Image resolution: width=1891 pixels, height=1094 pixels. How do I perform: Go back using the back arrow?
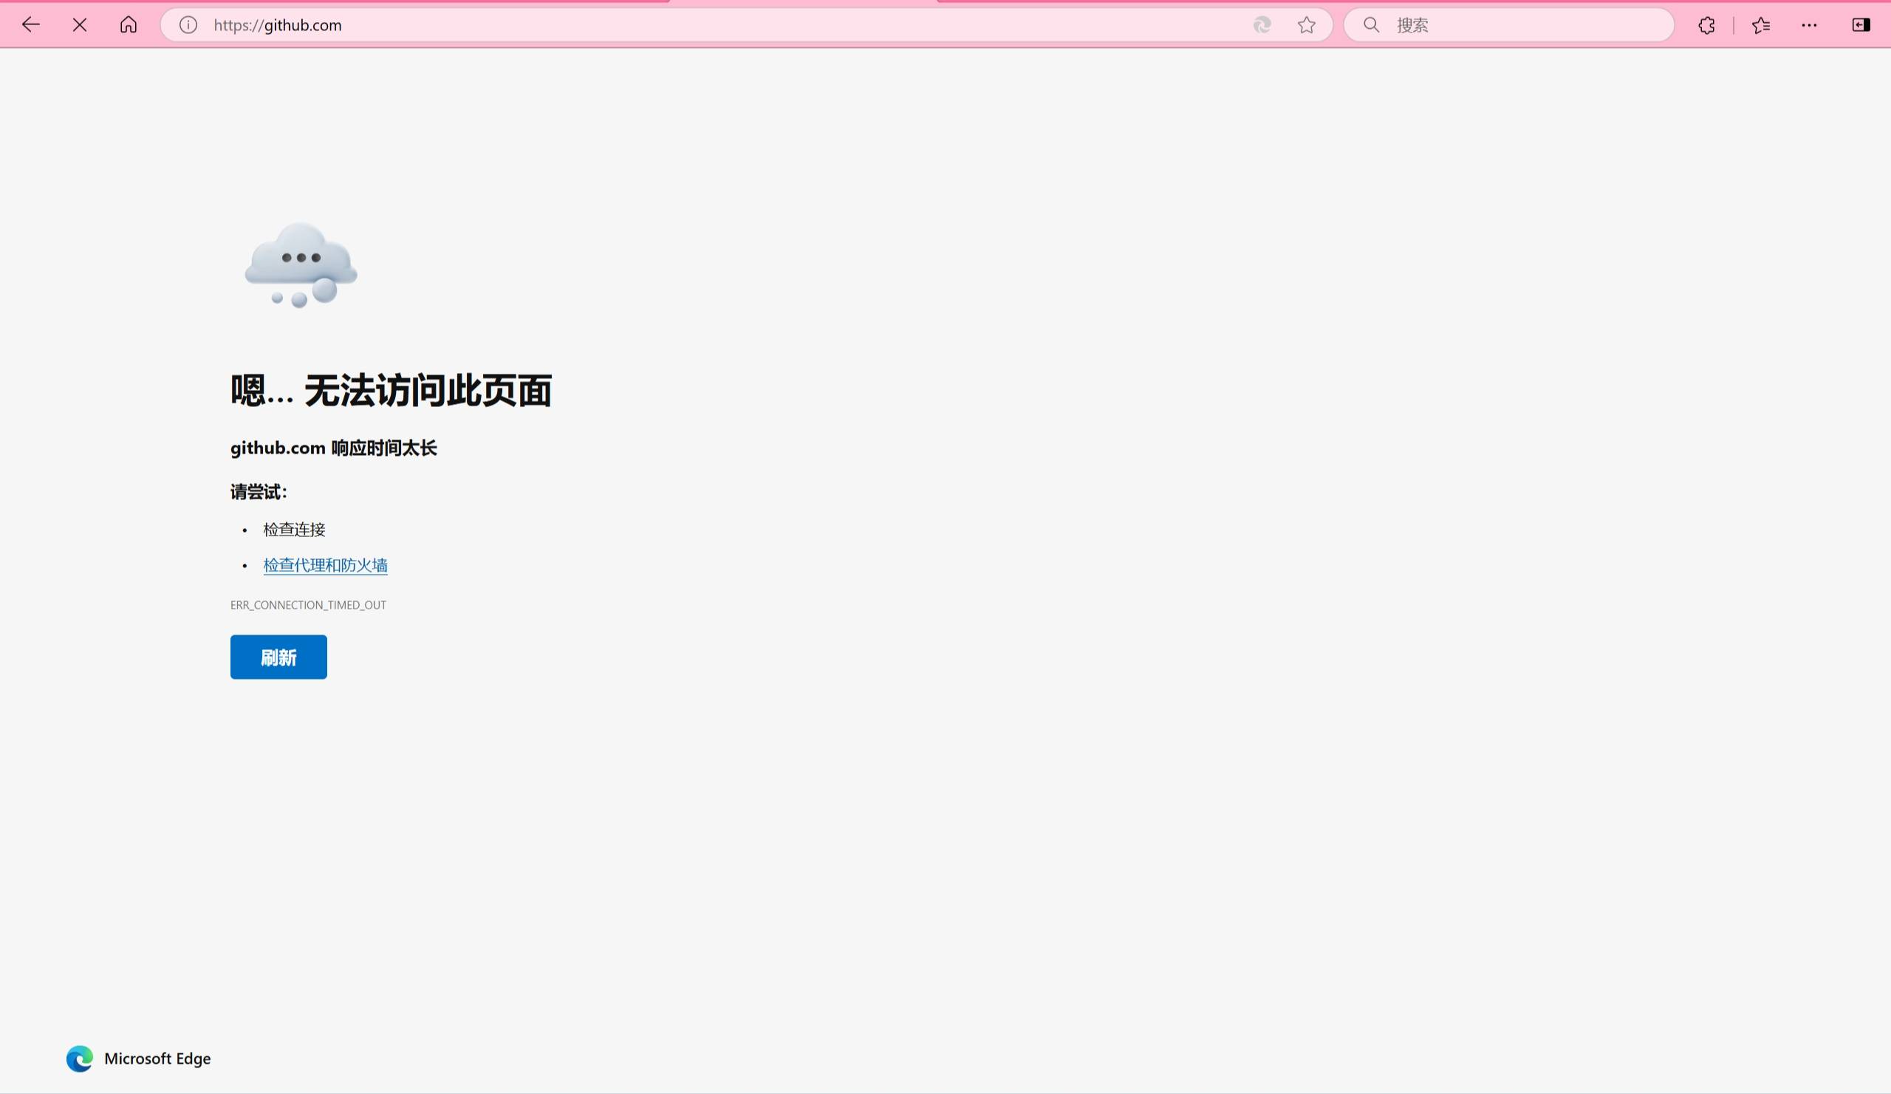tap(31, 25)
